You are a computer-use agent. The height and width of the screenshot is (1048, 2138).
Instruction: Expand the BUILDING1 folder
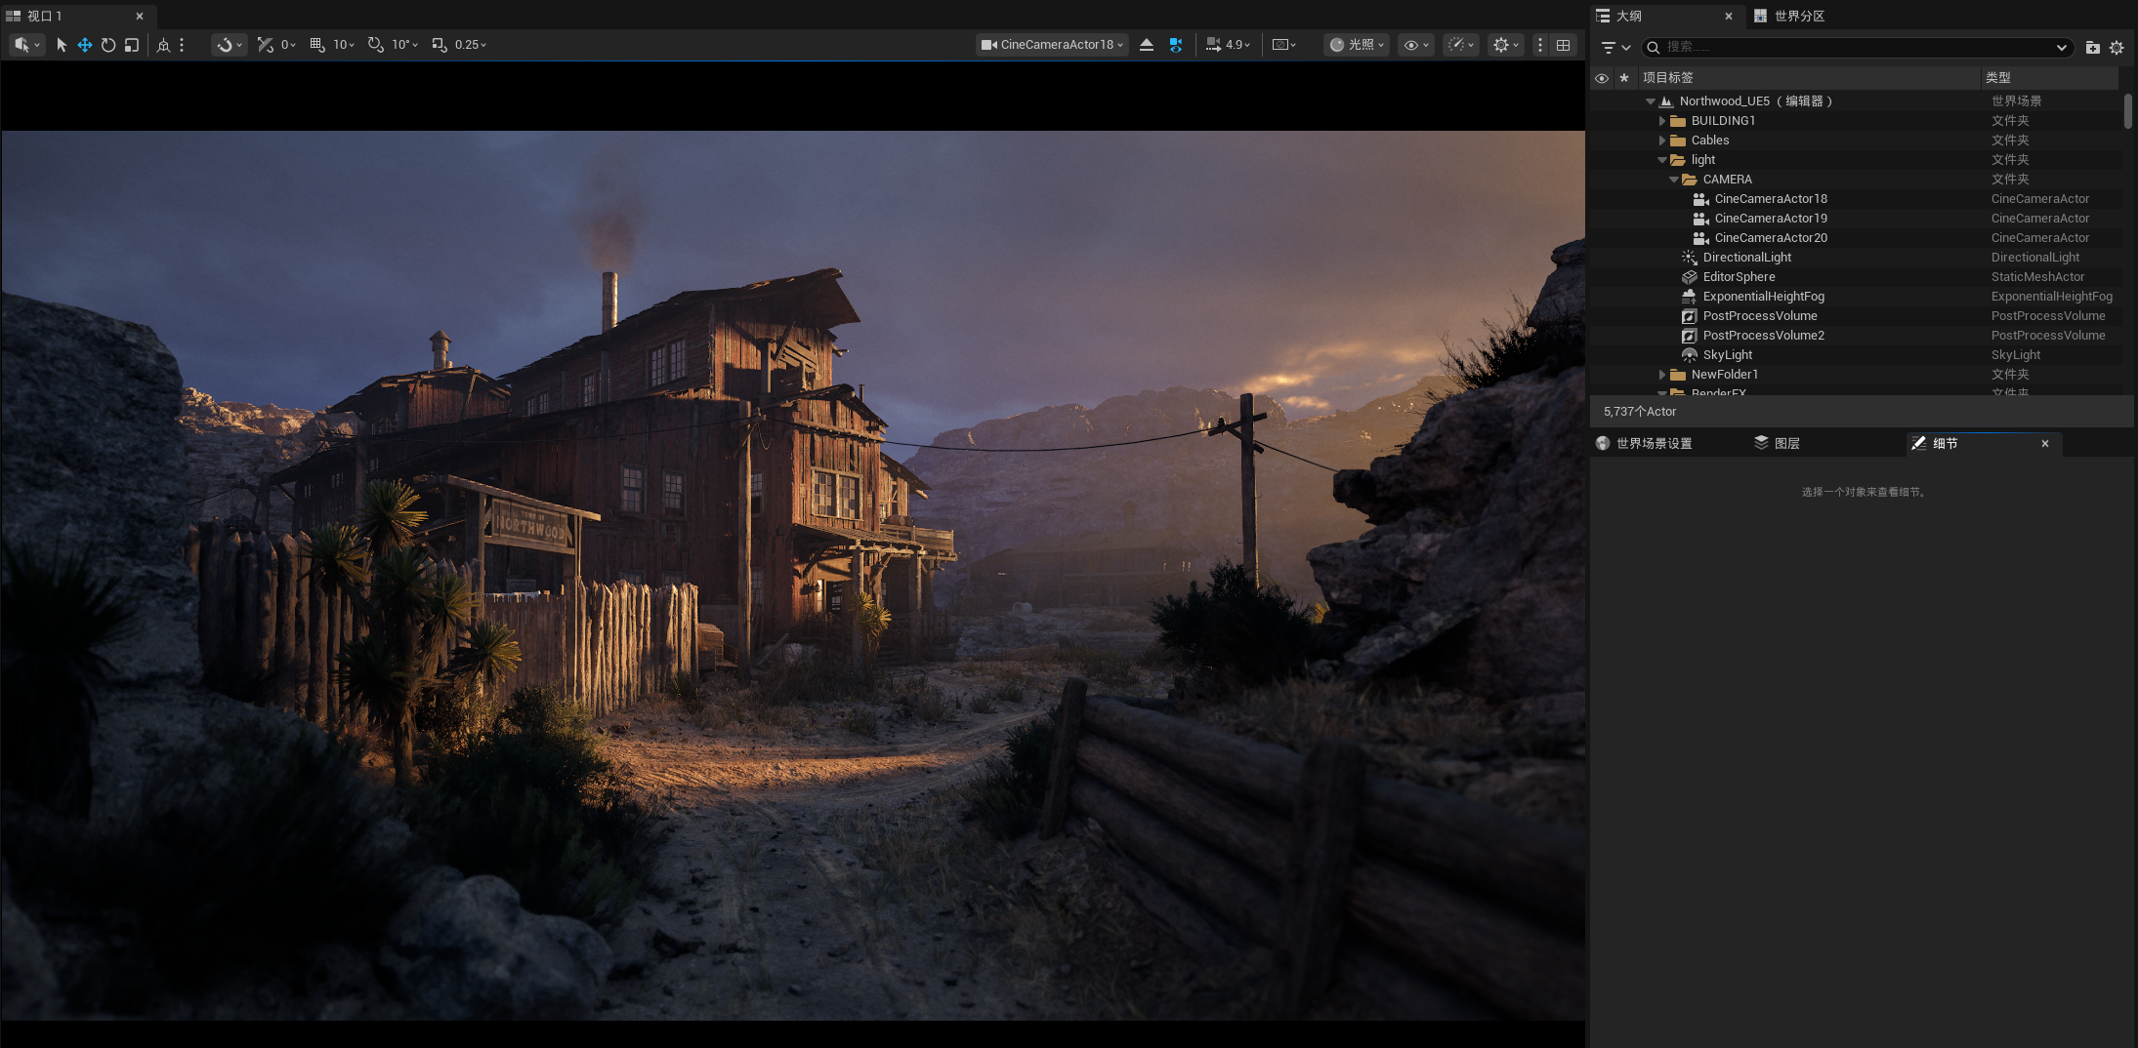[x=1662, y=121]
